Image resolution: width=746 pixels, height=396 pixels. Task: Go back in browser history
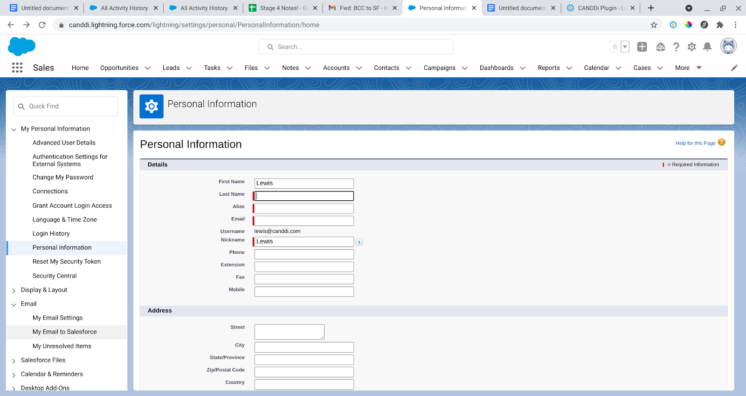click(x=11, y=25)
